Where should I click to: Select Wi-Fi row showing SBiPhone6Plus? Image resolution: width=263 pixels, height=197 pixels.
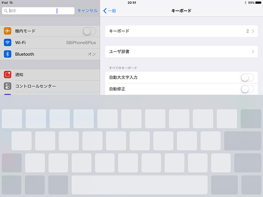tap(50, 42)
